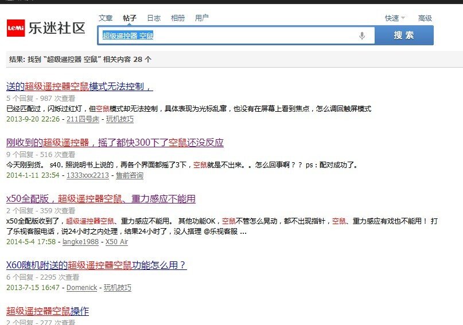Click the date 2013-9-20 22:26
463x325 pixels.
pos(33,119)
